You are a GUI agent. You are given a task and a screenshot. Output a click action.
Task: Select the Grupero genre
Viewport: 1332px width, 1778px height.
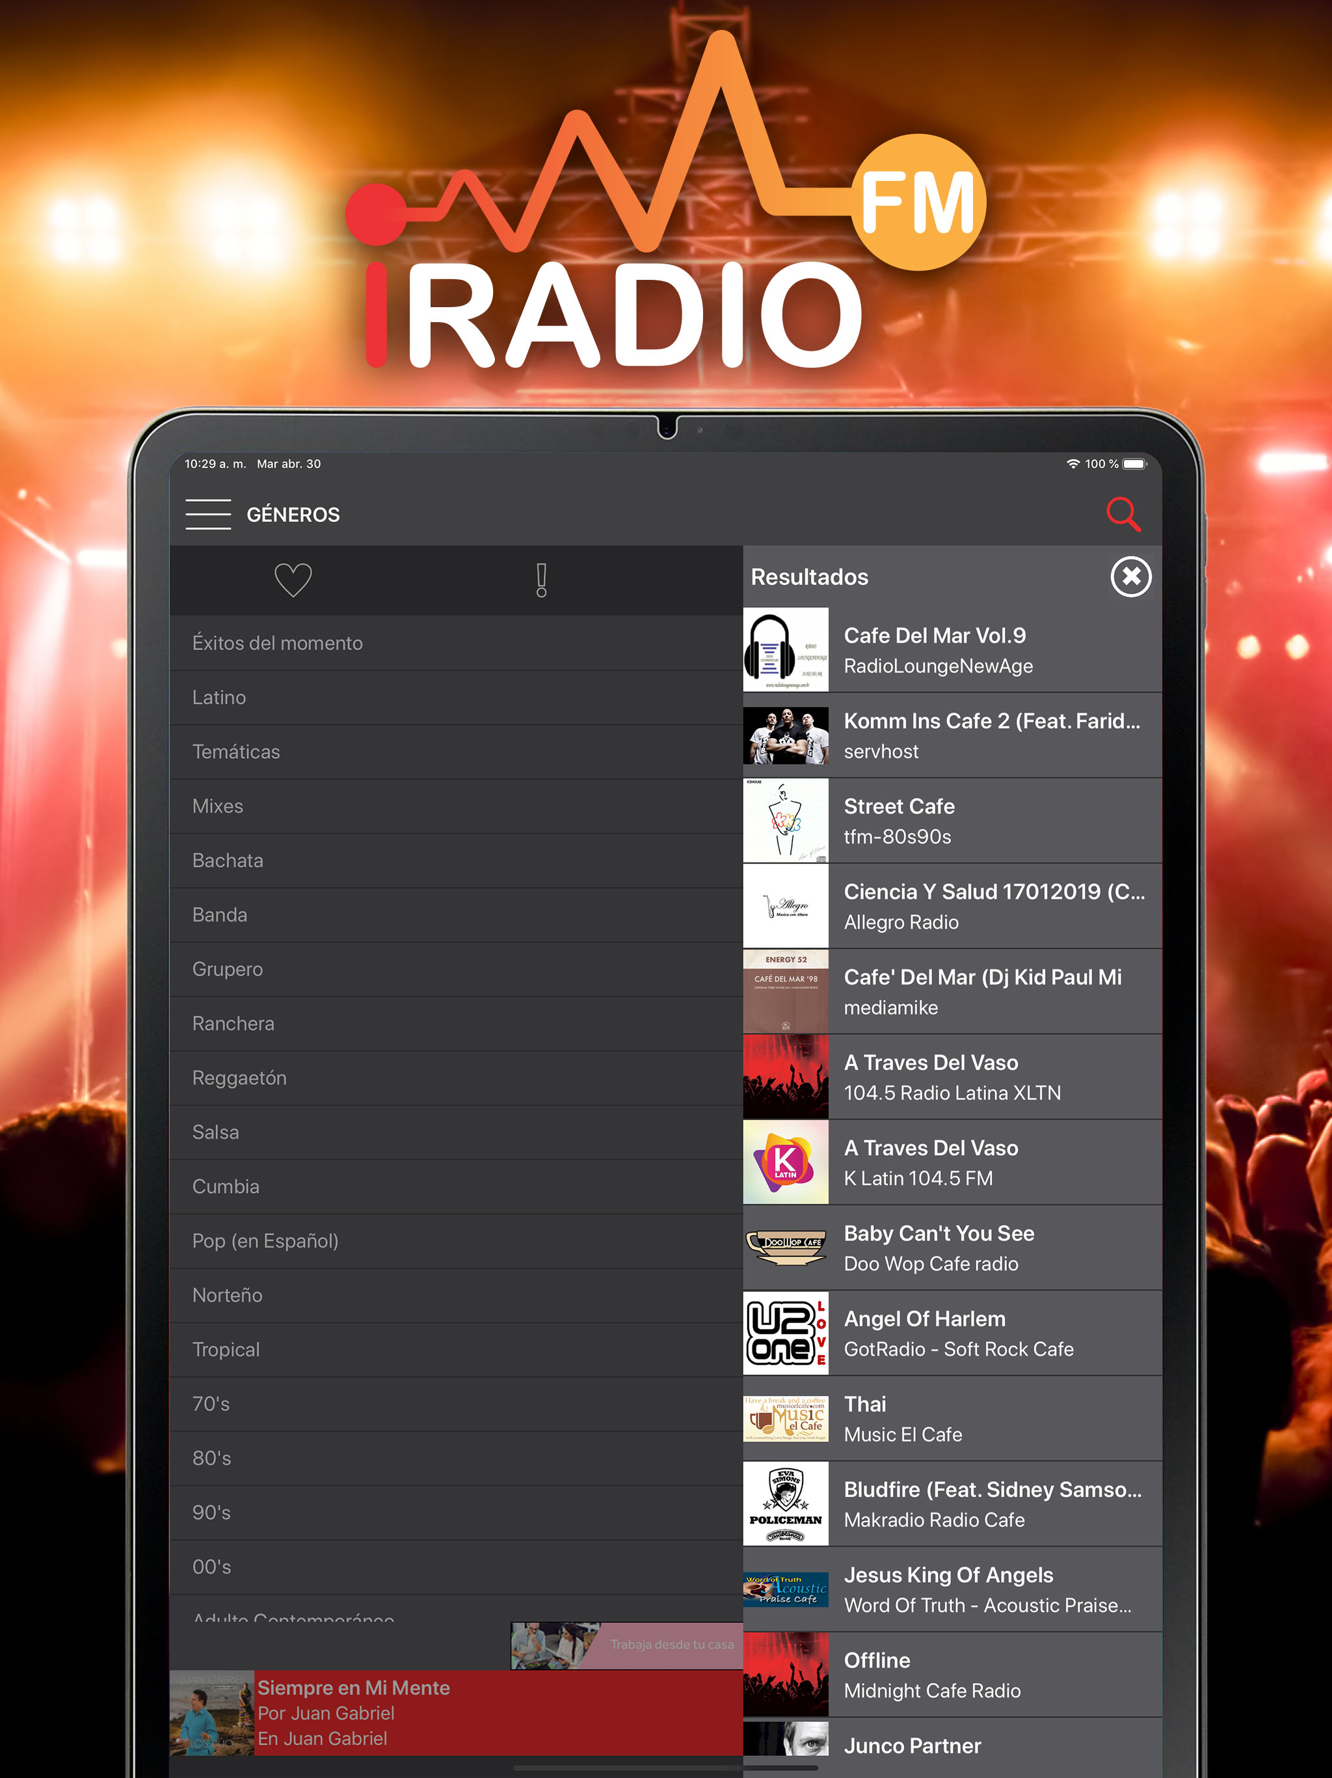point(457,970)
